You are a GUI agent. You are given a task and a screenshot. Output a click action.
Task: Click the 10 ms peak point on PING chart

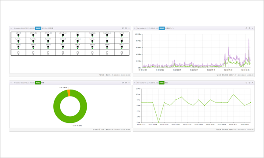pyautogui.click(x=233, y=94)
